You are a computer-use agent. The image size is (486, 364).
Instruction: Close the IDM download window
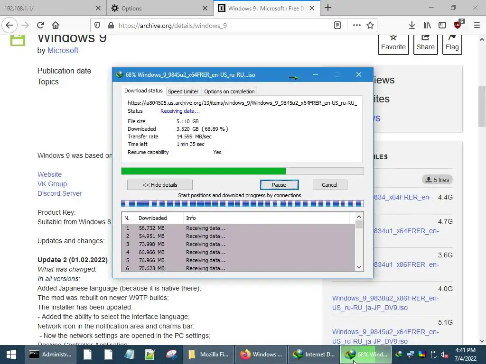(x=359, y=74)
